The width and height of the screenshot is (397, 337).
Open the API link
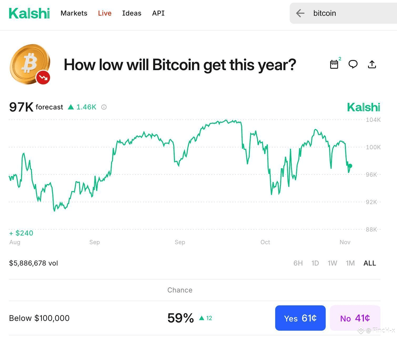click(x=158, y=13)
